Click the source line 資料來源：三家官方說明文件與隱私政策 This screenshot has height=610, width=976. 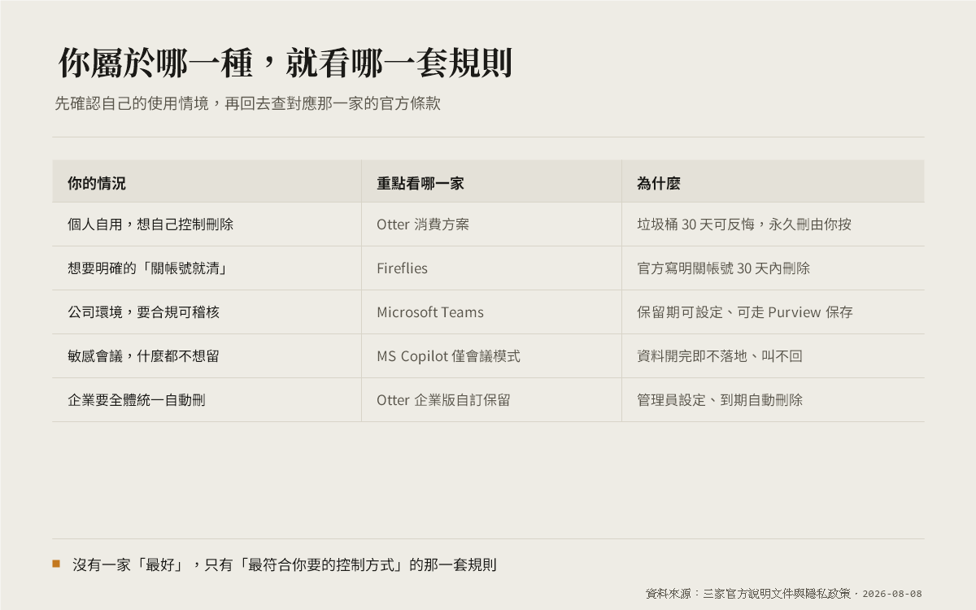(x=748, y=594)
